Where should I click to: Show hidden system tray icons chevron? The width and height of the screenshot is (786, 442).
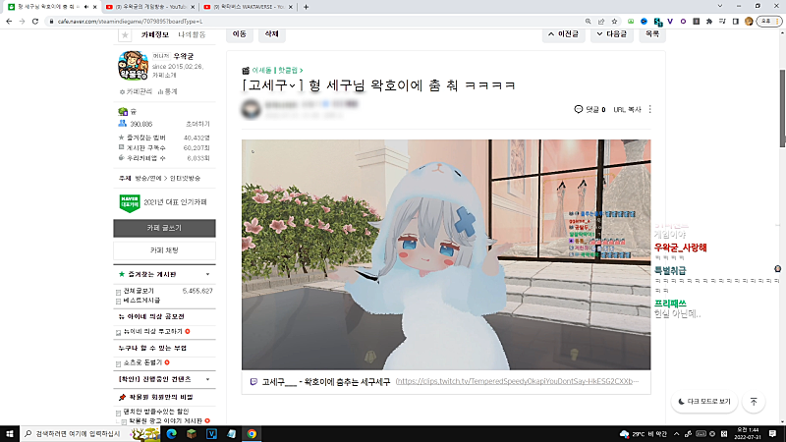click(x=676, y=434)
